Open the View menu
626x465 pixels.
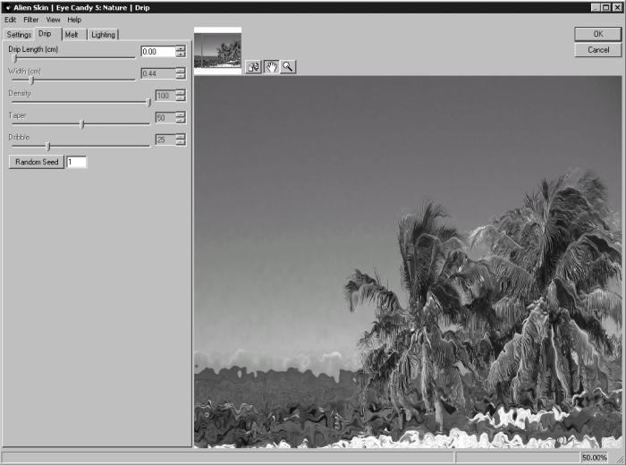click(x=53, y=20)
